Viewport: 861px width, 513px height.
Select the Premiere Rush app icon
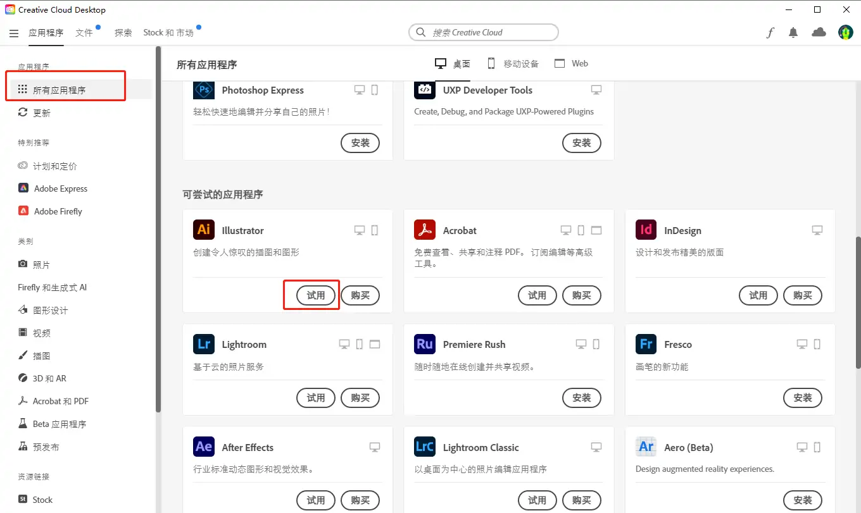(424, 344)
